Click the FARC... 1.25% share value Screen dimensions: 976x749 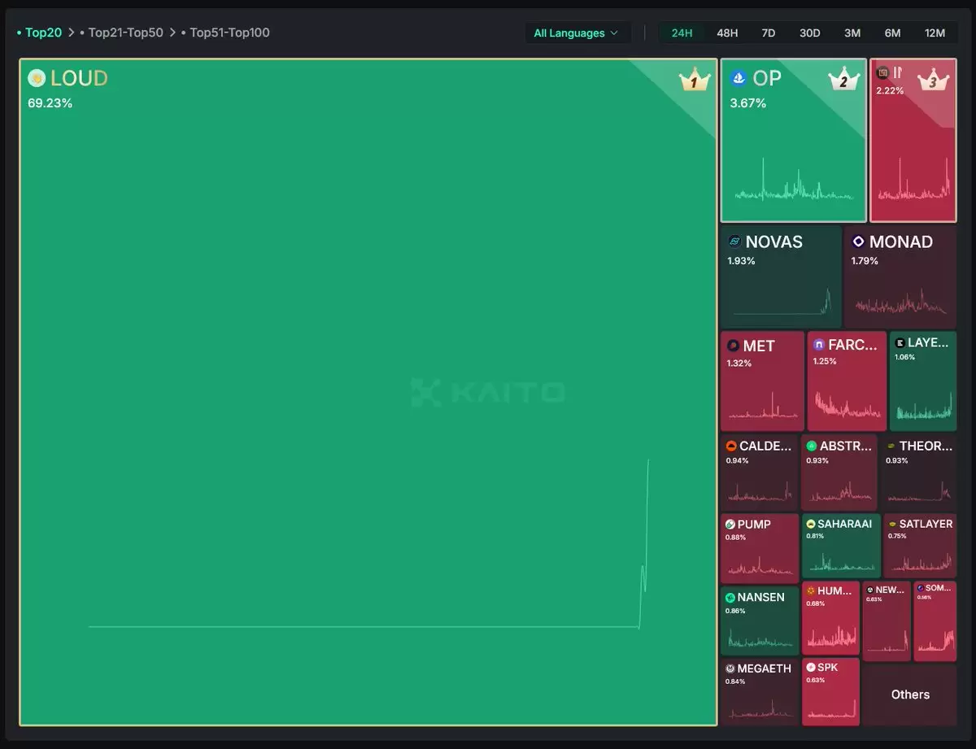(825, 361)
